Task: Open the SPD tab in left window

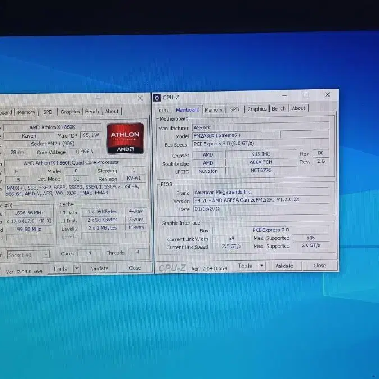Action: (48, 112)
